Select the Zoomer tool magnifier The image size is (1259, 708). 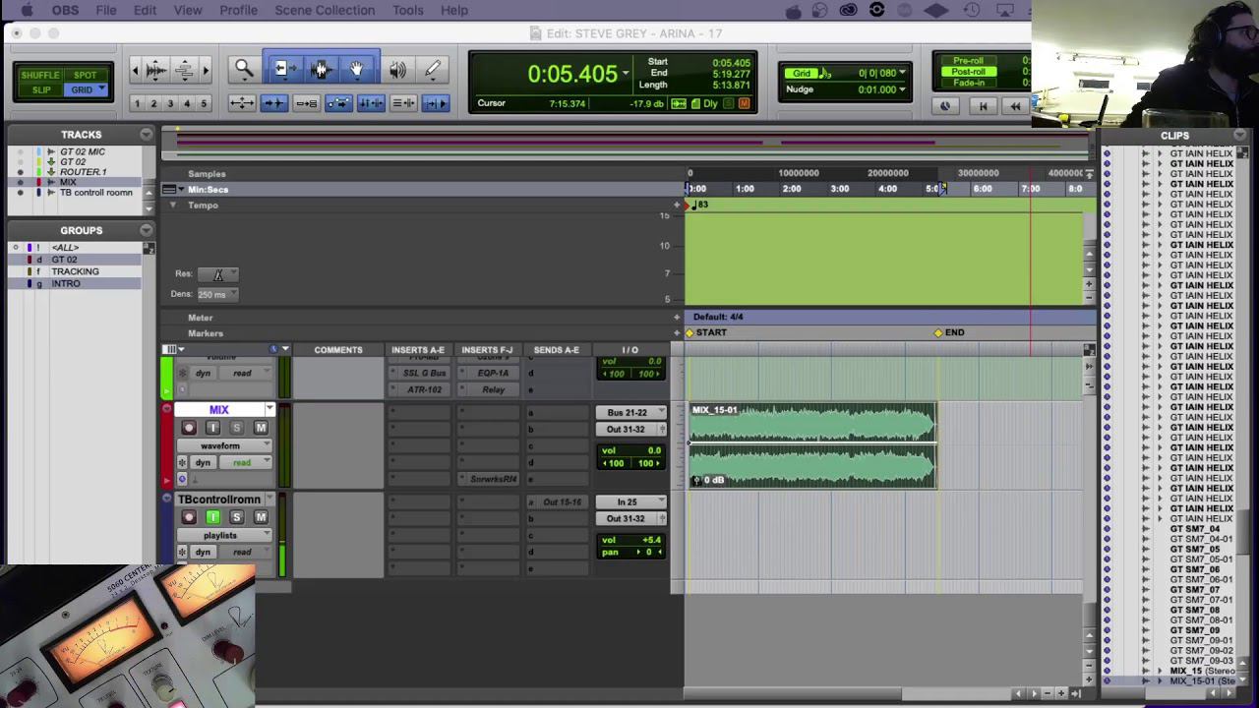tap(243, 69)
